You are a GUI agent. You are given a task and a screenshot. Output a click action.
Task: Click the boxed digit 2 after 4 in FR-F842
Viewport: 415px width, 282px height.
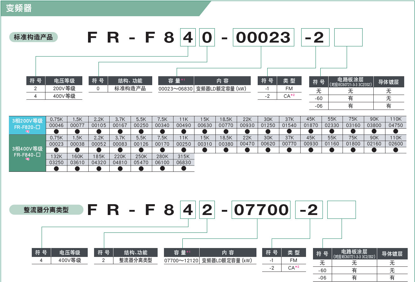(207, 210)
